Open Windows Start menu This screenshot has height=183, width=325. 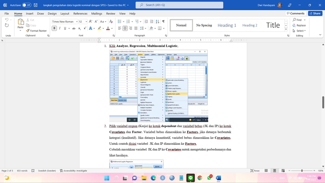(107, 178)
